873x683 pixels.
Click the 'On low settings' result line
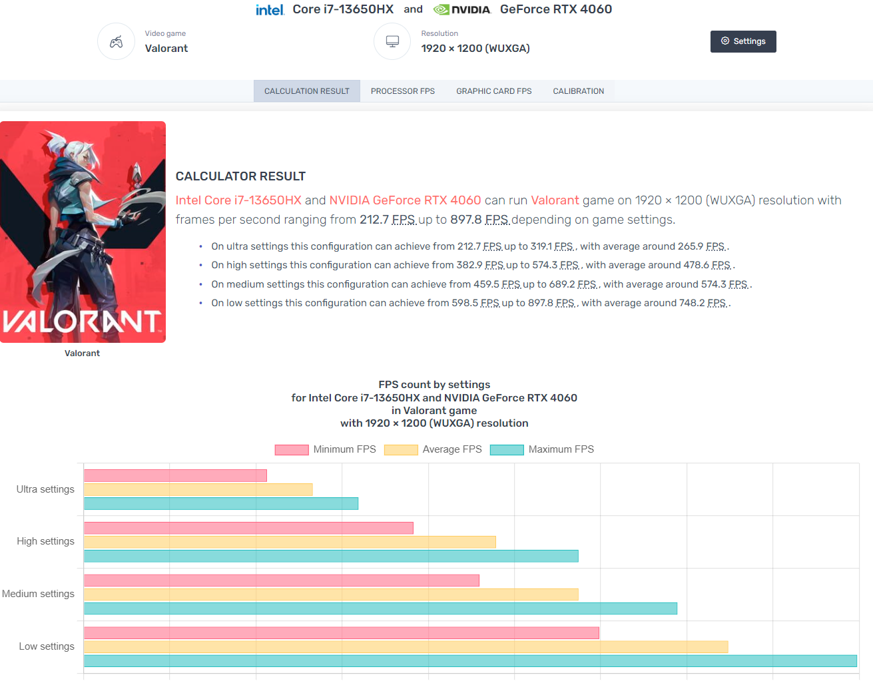[471, 303]
